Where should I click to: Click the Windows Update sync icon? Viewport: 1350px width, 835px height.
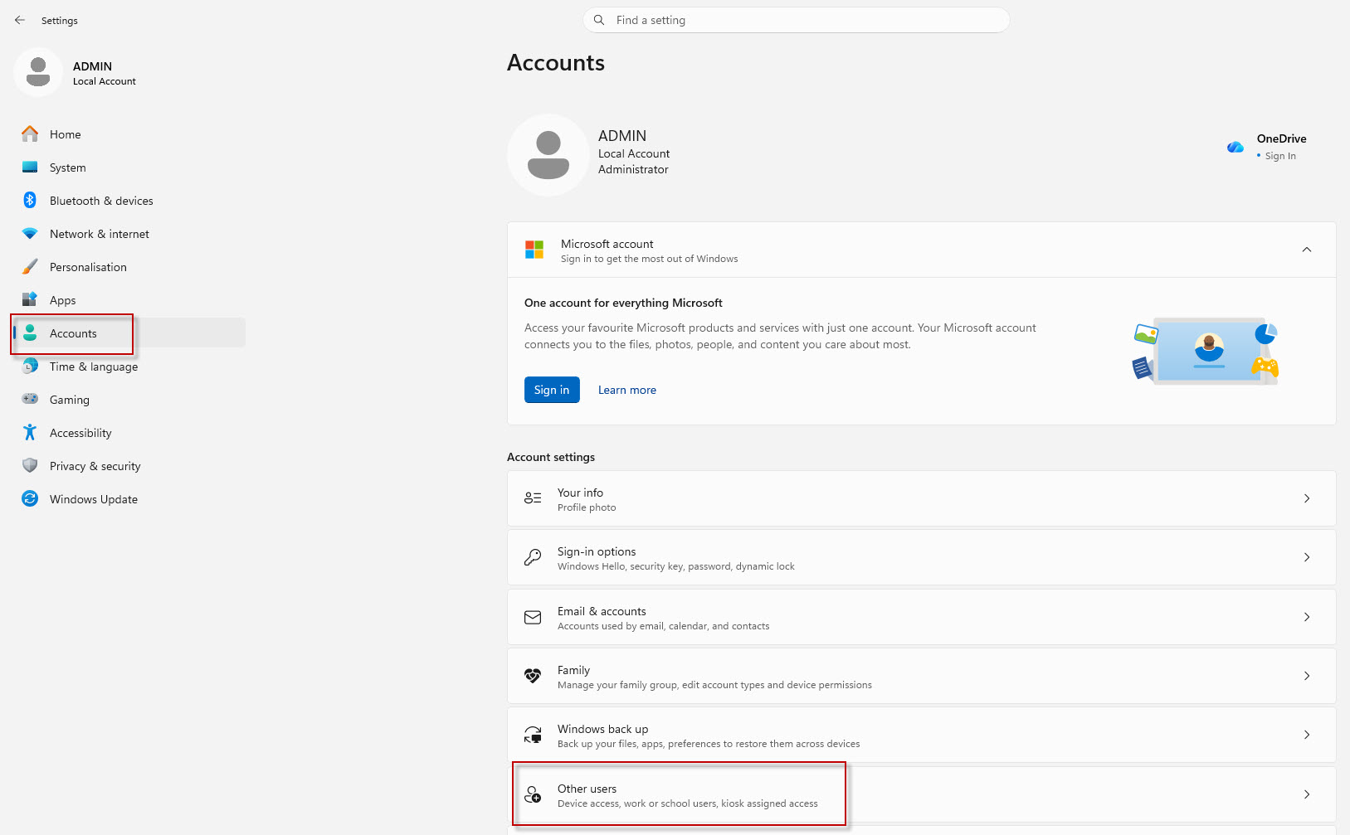pos(30,498)
